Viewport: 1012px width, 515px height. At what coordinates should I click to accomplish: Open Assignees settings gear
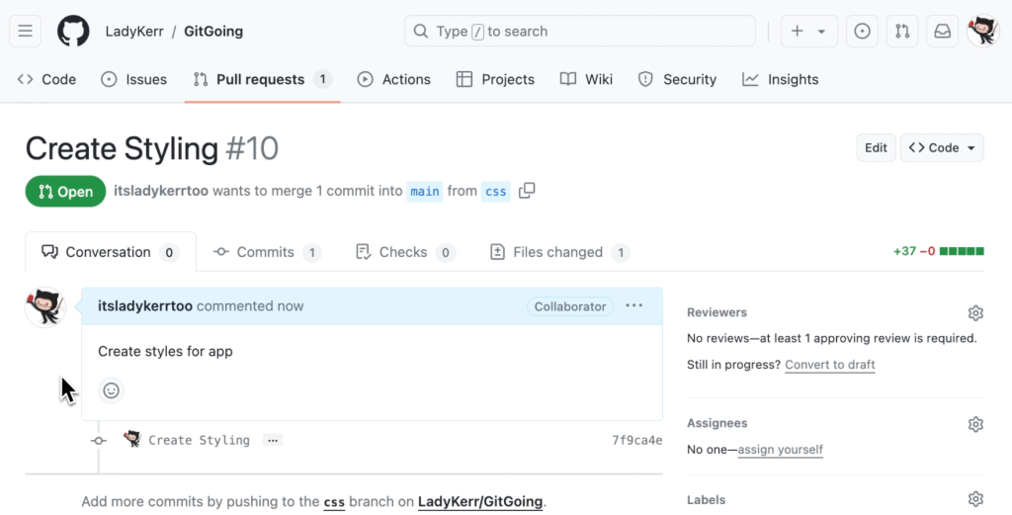pyautogui.click(x=975, y=424)
